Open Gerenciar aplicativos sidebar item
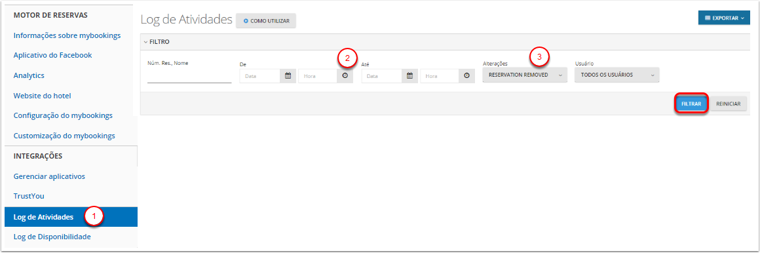The height and width of the screenshot is (253, 760). (x=49, y=176)
